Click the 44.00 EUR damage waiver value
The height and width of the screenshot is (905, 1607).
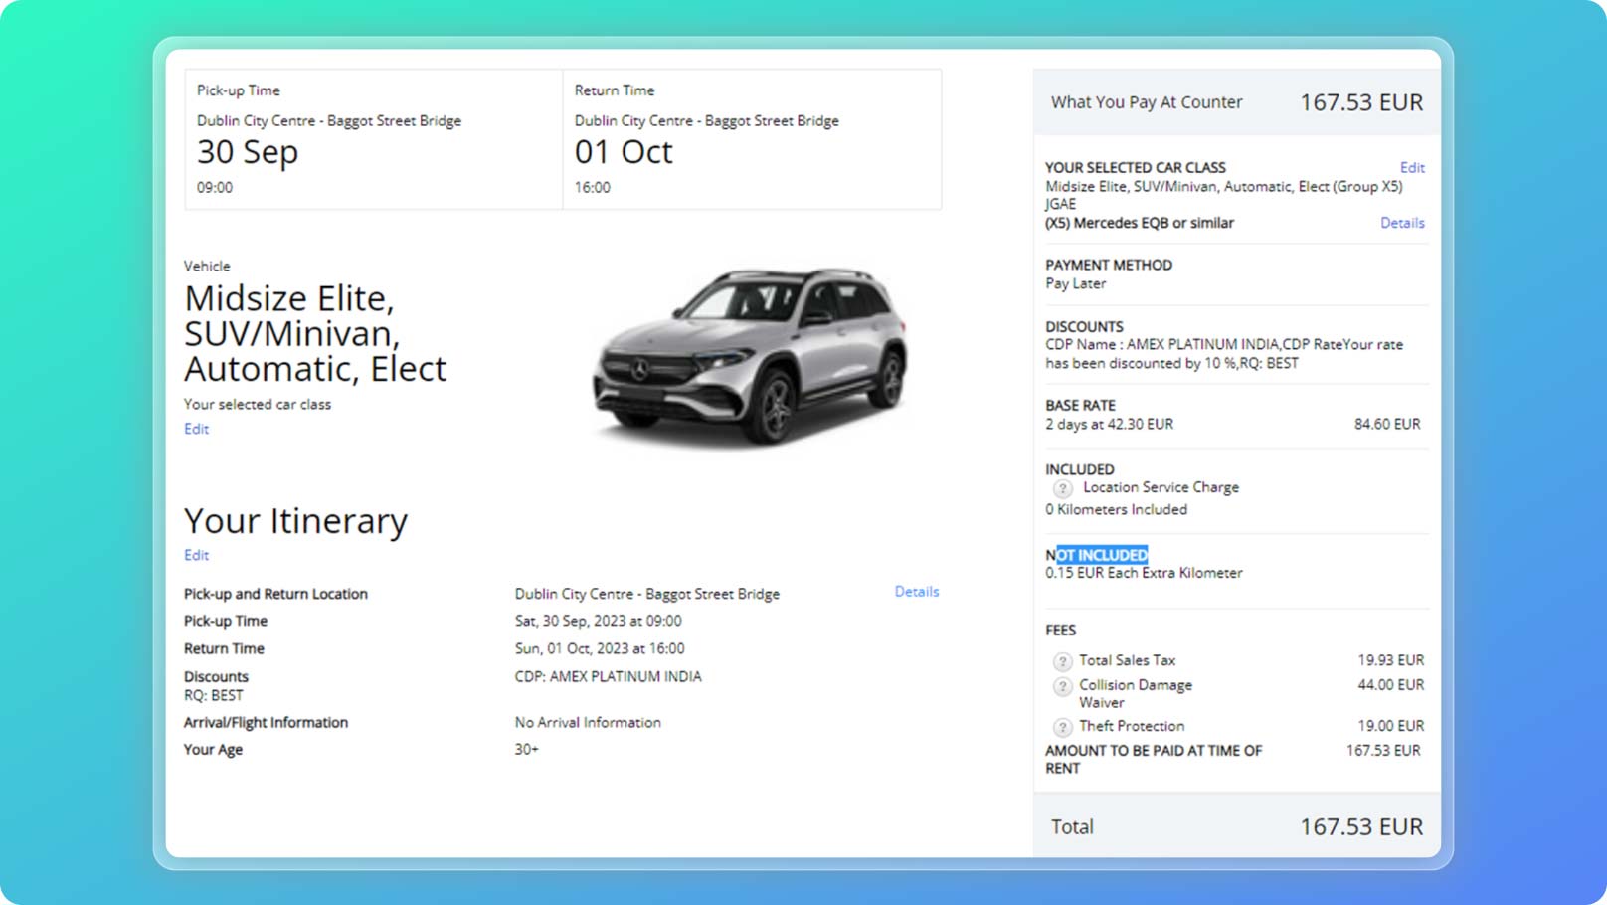1390,685
